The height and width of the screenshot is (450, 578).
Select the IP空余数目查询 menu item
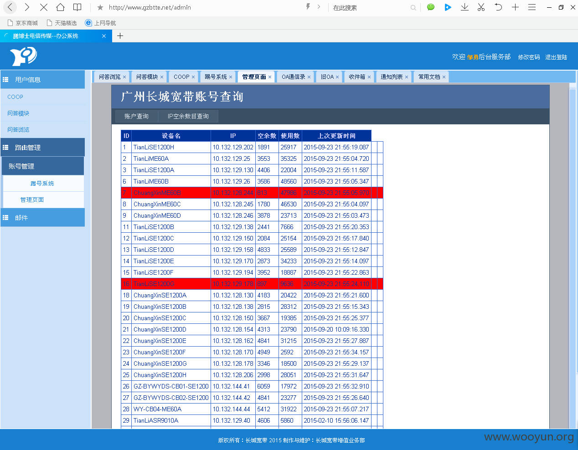point(188,116)
